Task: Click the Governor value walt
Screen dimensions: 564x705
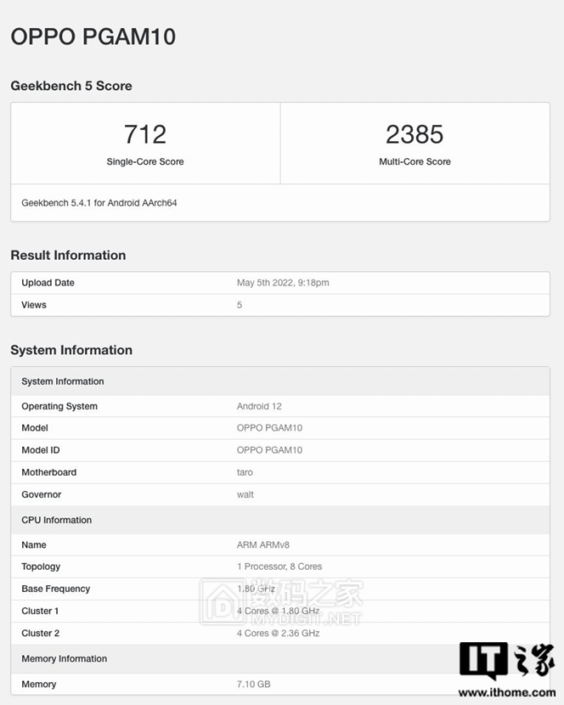Action: pos(245,494)
